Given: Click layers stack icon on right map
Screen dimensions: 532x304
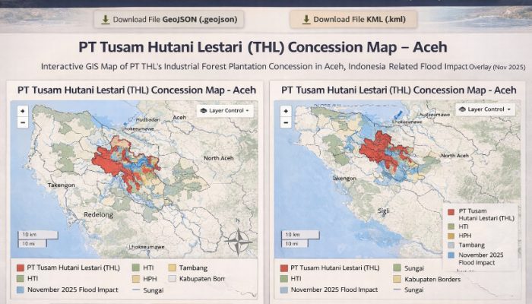Looking at the screenshot, I should click(x=462, y=109).
